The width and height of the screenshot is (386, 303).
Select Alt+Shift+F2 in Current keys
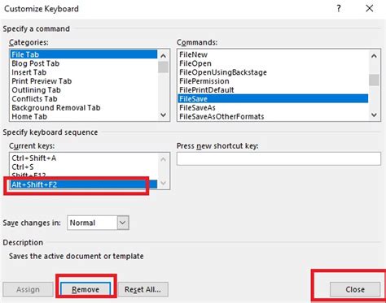coord(84,184)
